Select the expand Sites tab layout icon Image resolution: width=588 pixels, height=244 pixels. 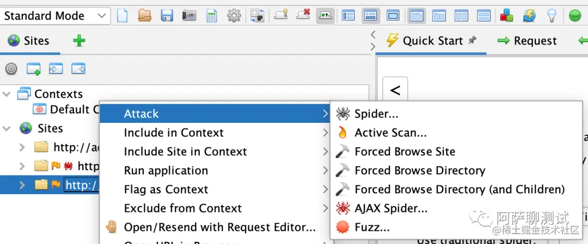click(x=348, y=16)
